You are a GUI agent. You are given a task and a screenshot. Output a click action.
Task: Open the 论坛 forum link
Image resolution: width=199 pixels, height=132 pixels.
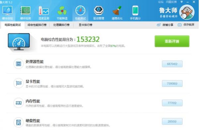(161, 2)
